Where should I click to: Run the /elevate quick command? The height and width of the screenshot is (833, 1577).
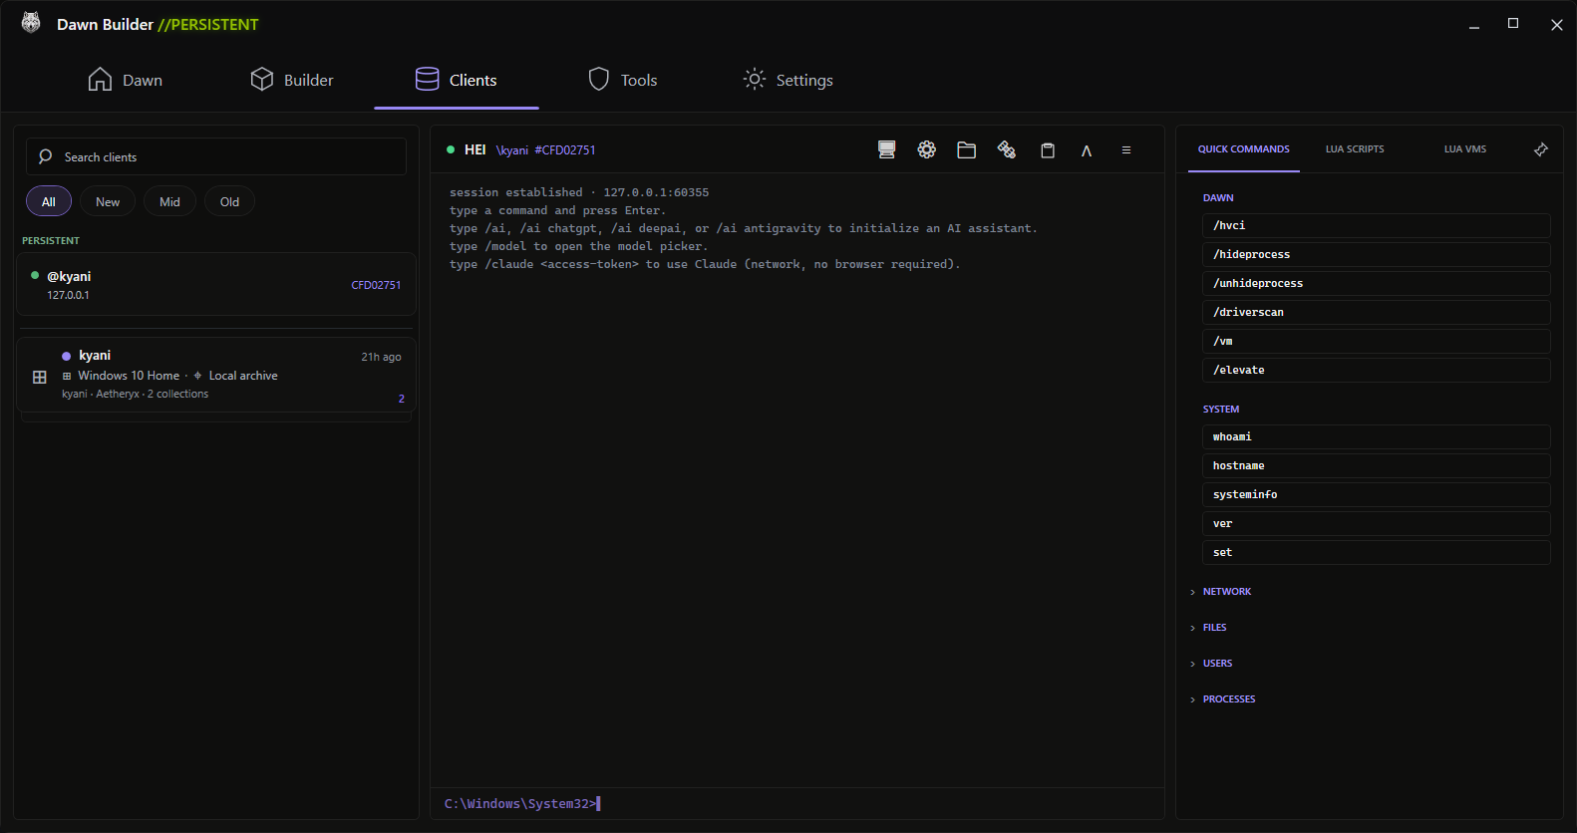coord(1377,371)
